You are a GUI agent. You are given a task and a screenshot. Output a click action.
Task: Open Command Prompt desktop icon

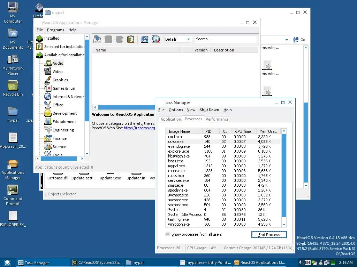(13, 195)
